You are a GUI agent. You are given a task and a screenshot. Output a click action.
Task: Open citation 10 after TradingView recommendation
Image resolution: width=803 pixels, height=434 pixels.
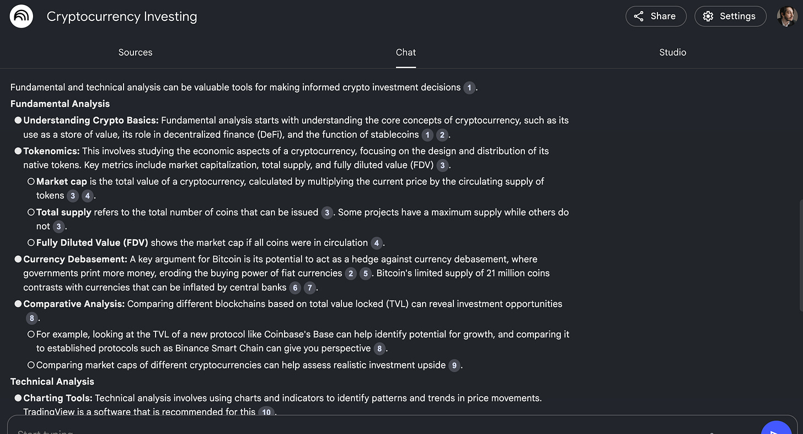[266, 412]
